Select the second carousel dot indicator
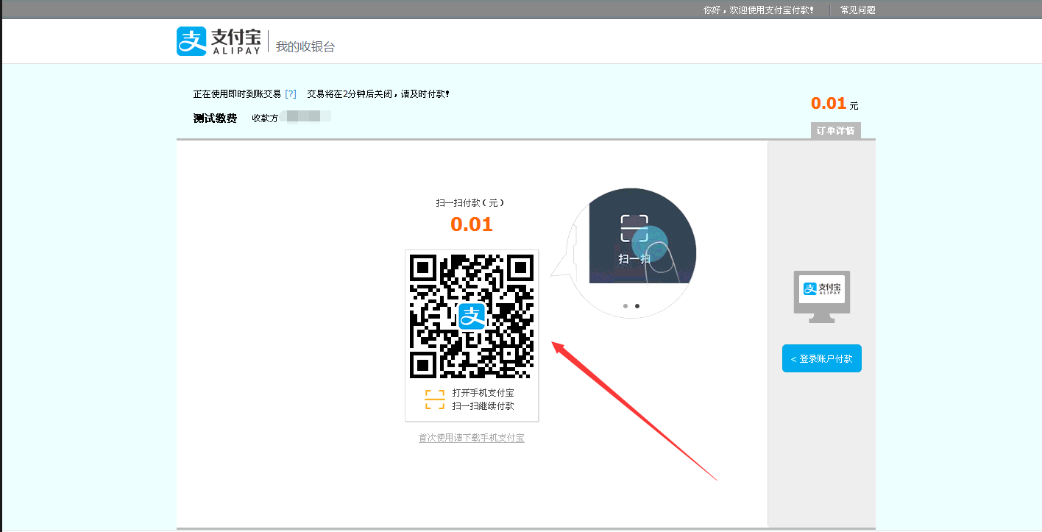Screen dimensions: 1042x532 637,305
